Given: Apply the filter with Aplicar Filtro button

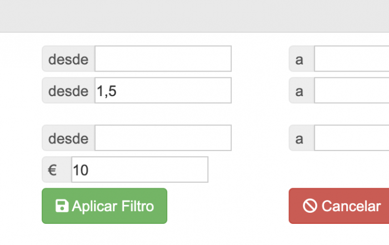Looking at the screenshot, I should [104, 206].
